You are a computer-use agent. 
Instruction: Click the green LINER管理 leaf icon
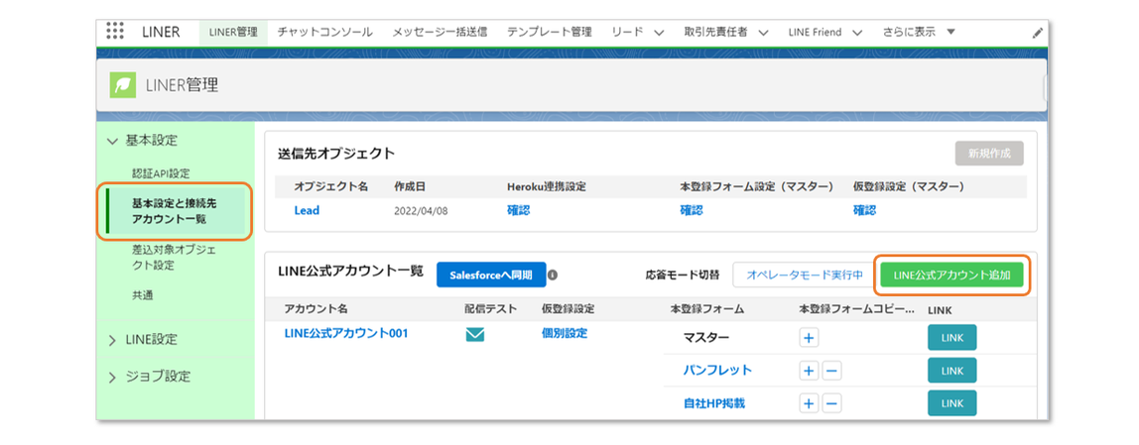[123, 85]
